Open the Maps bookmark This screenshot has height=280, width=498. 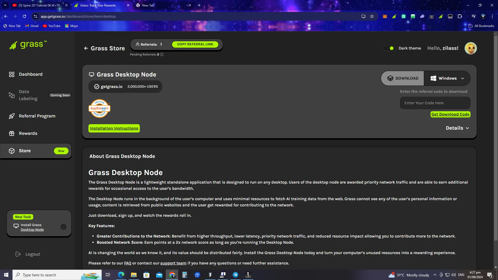[72, 26]
